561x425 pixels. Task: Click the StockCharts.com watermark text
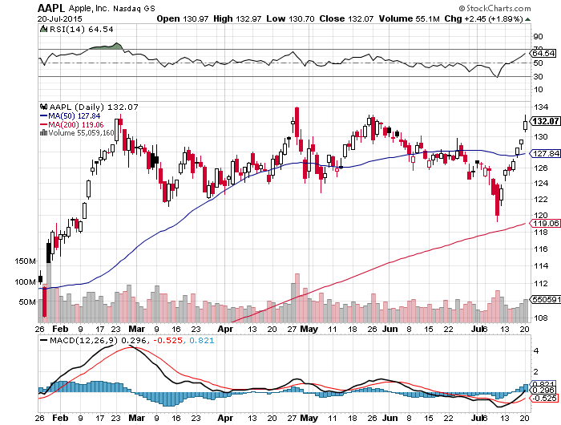point(494,8)
